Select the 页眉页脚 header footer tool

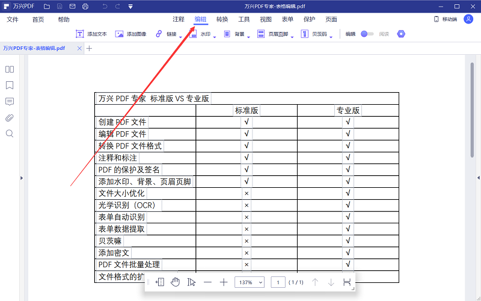tap(273, 34)
